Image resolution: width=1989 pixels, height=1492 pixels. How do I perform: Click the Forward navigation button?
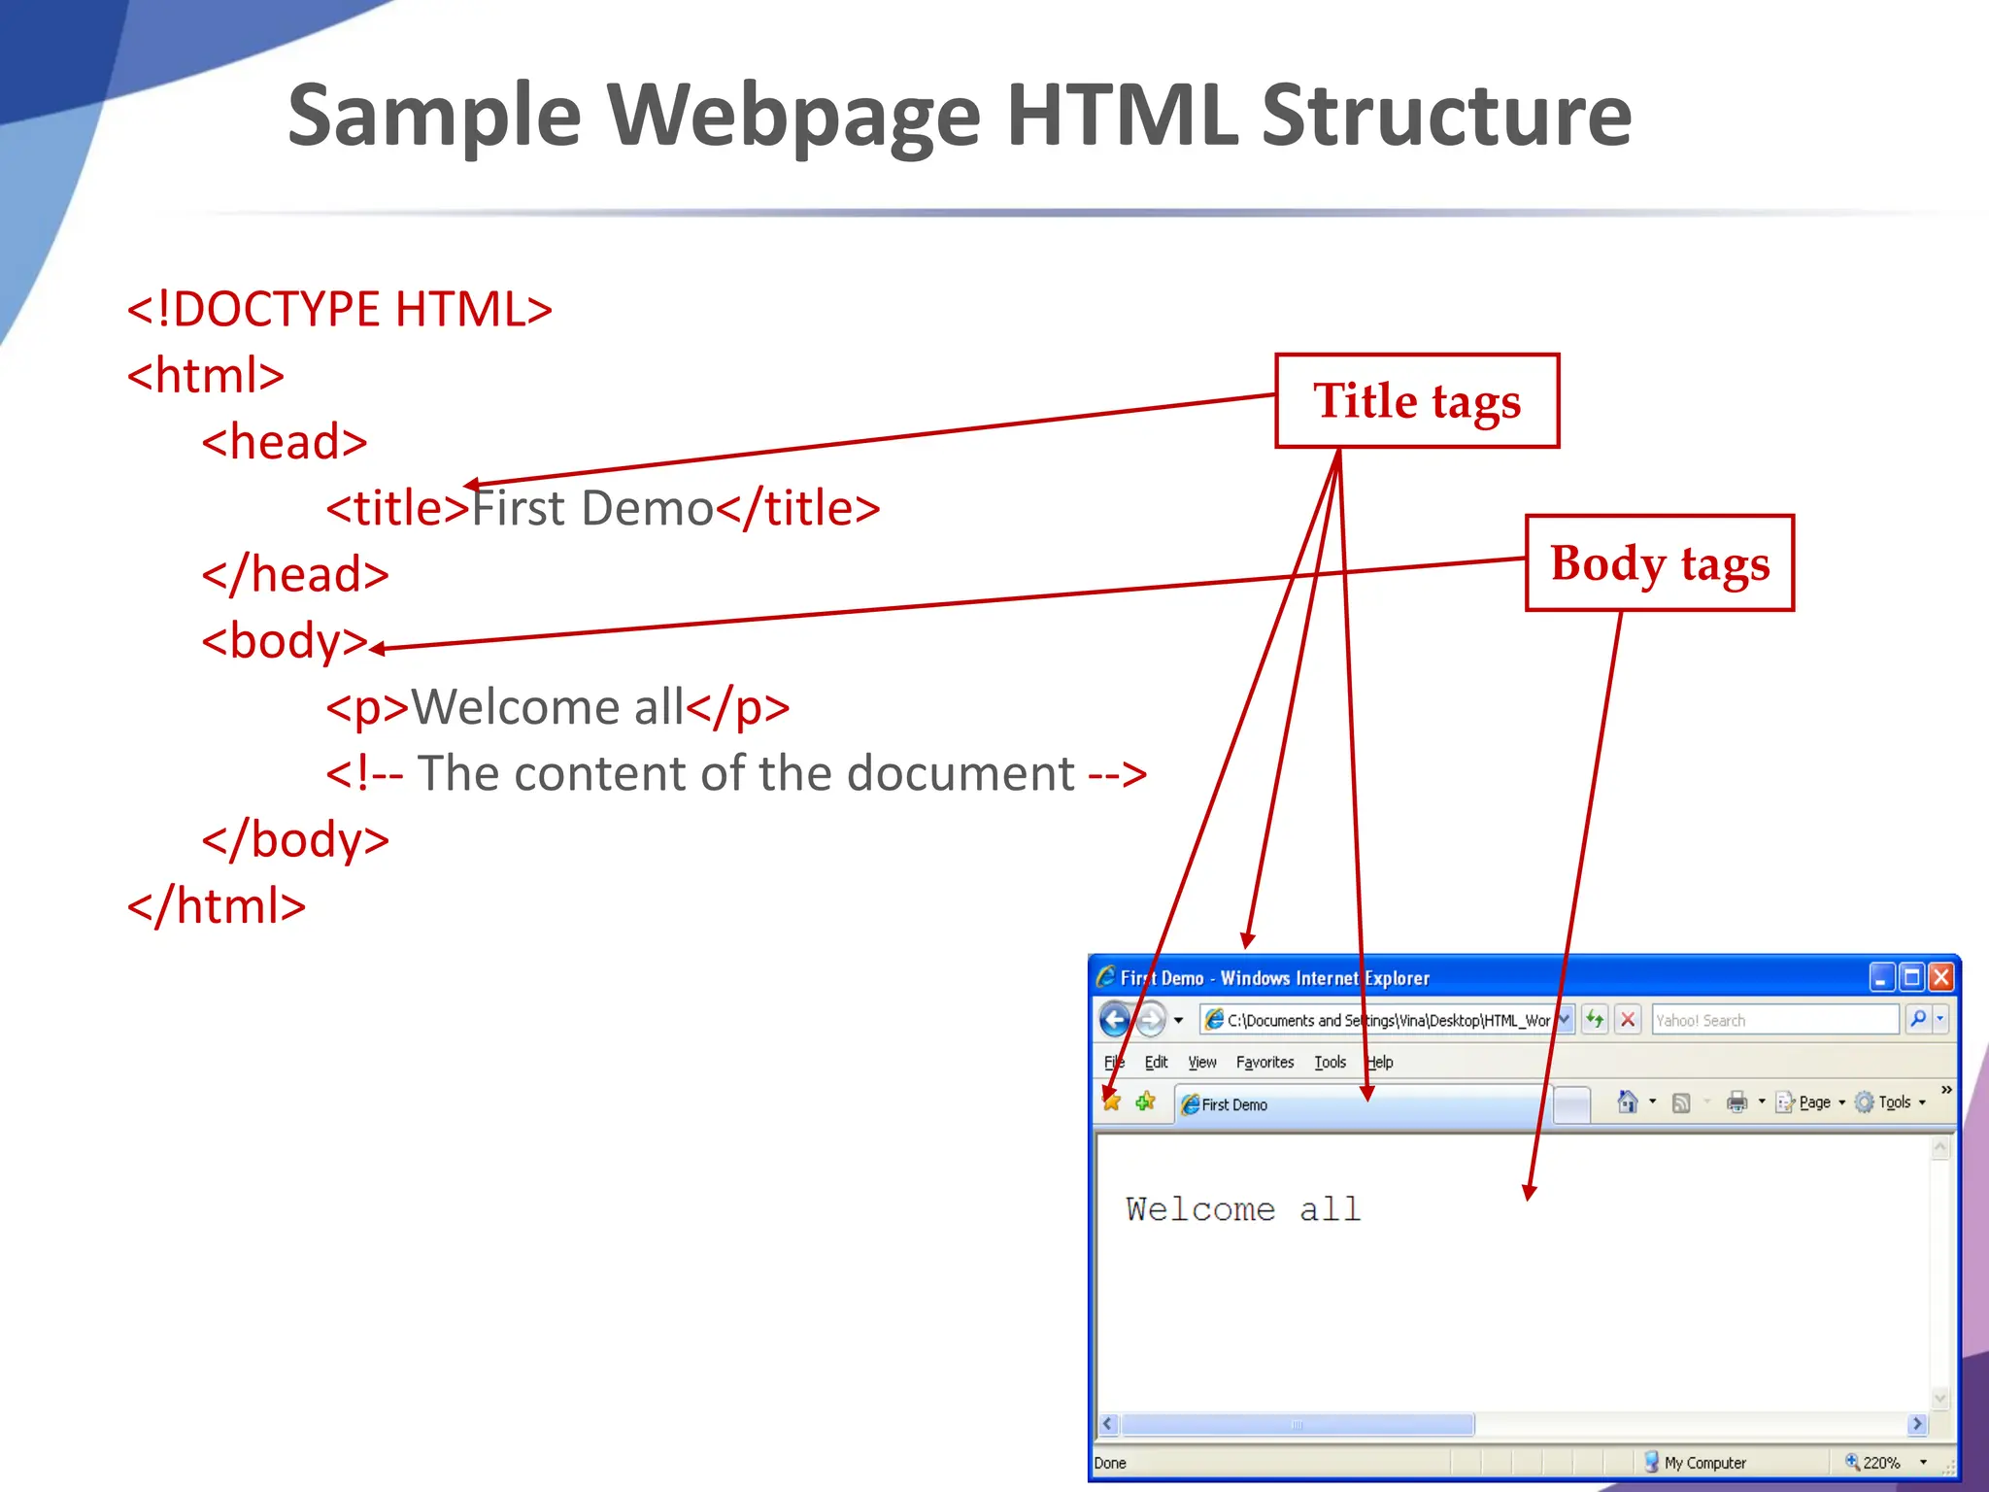[1150, 1020]
